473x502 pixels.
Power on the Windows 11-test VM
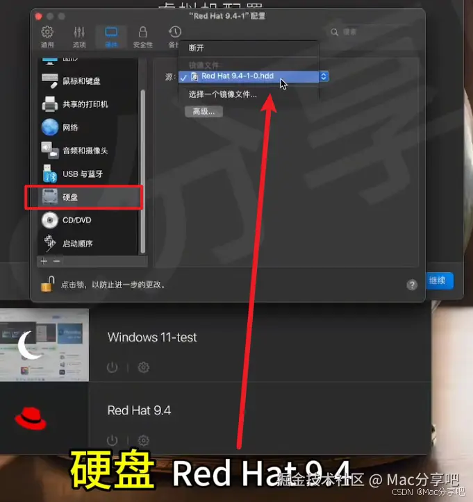(x=112, y=367)
